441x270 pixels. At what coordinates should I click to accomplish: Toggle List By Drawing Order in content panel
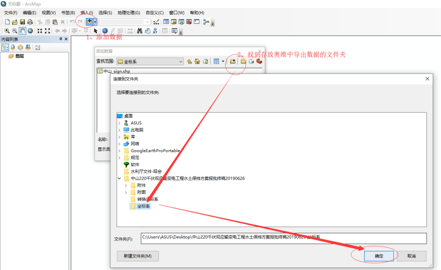[x=5, y=47]
